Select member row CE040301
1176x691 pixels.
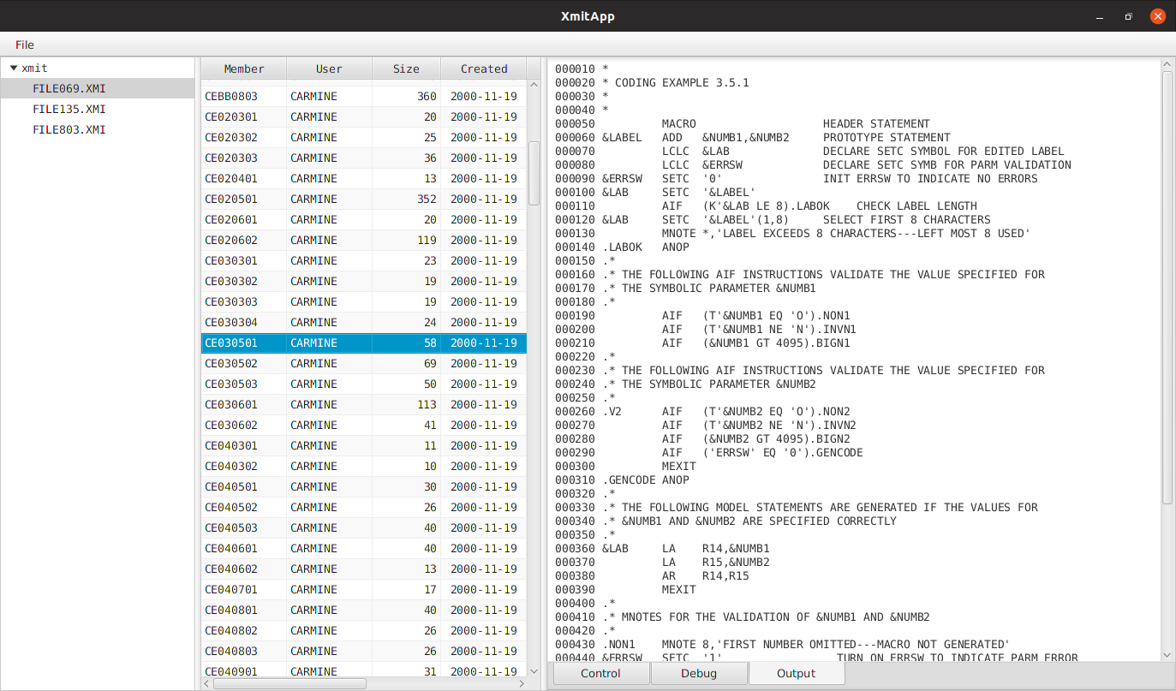(x=364, y=445)
